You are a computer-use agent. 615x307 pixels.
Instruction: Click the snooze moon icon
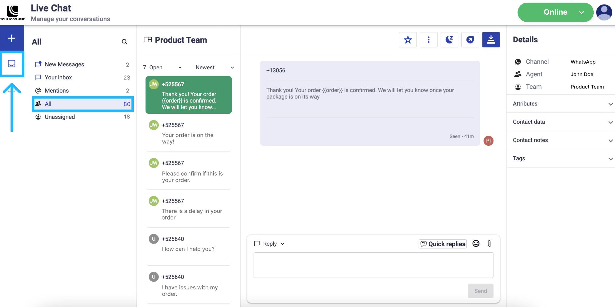[x=449, y=40]
